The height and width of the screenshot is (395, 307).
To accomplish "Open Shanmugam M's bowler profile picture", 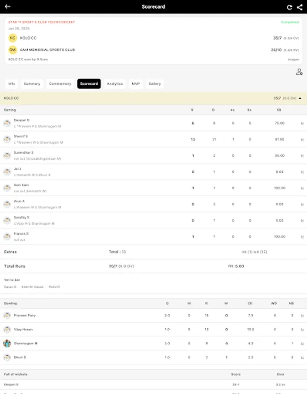I will point(7,343).
